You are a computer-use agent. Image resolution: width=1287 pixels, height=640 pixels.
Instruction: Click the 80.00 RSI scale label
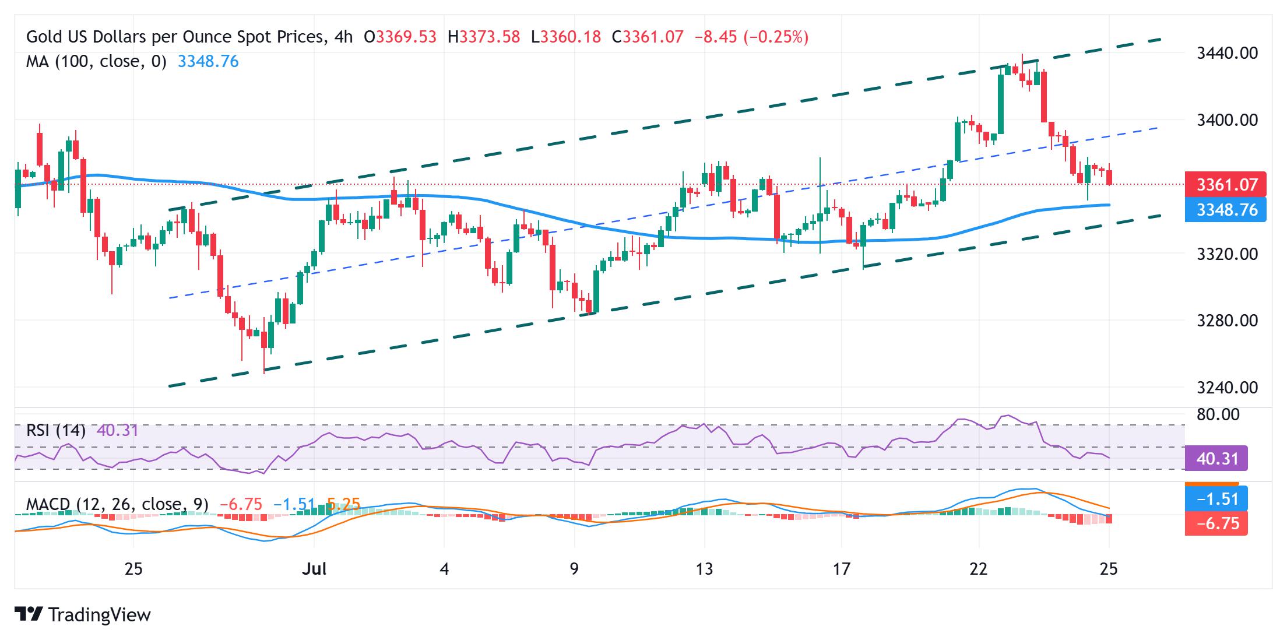pos(1218,414)
